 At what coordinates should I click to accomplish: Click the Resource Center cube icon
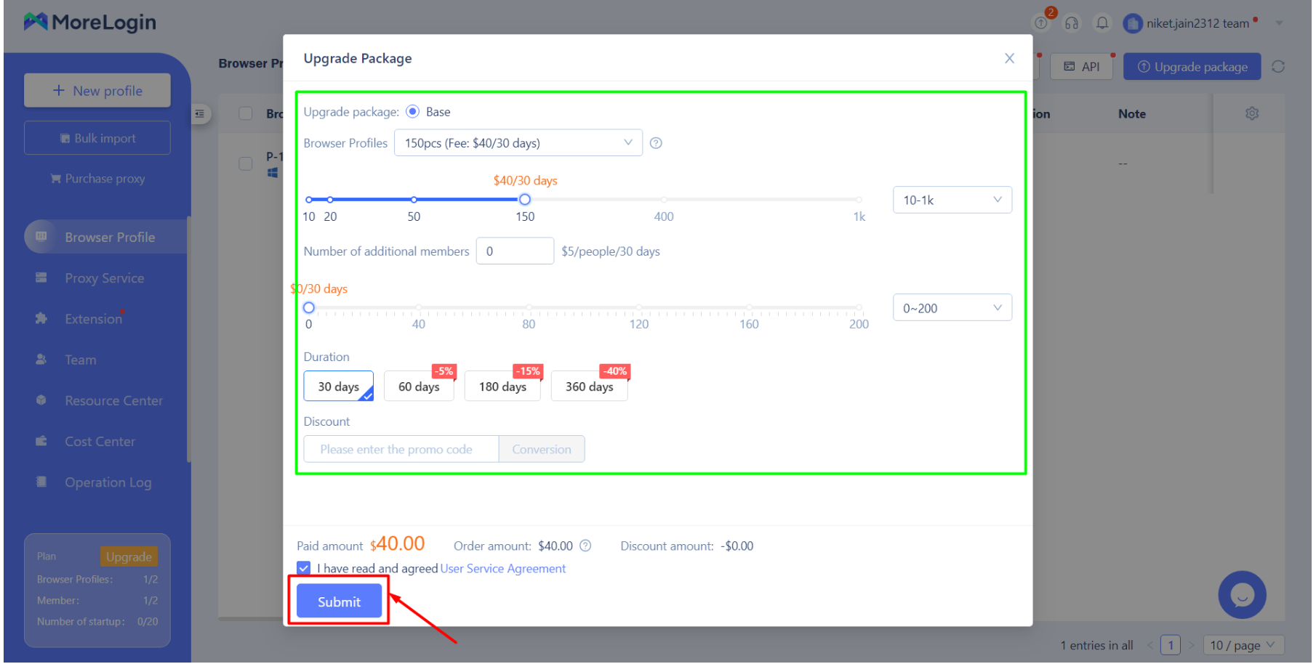pyautogui.click(x=41, y=400)
